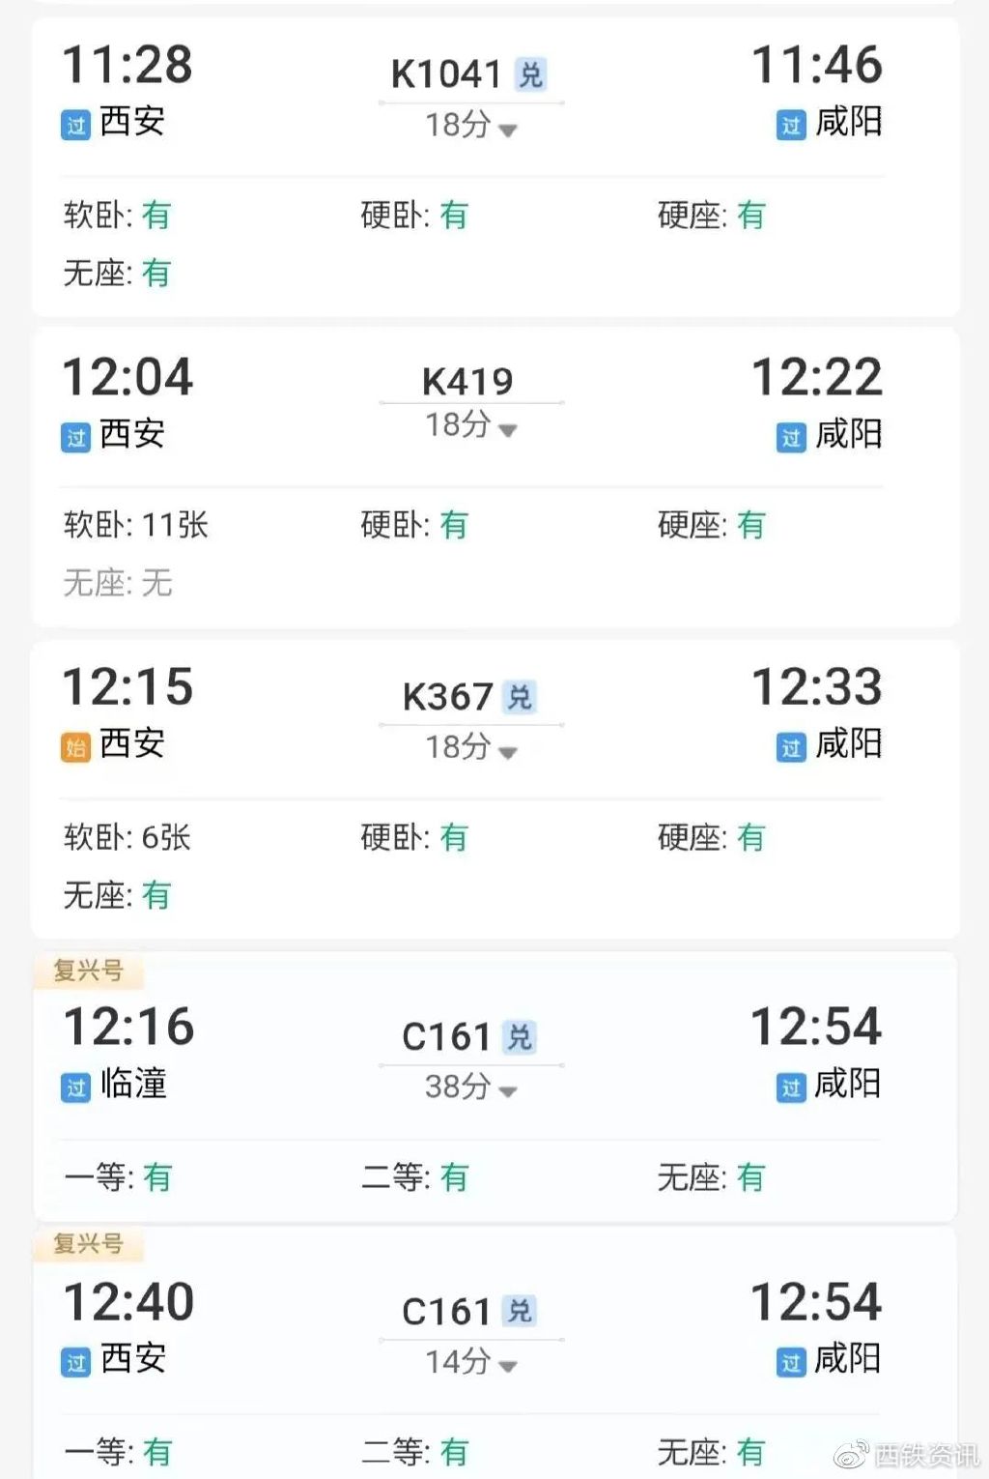Click the 兑 badge next to K1041
The image size is (989, 1479).
coord(531,74)
